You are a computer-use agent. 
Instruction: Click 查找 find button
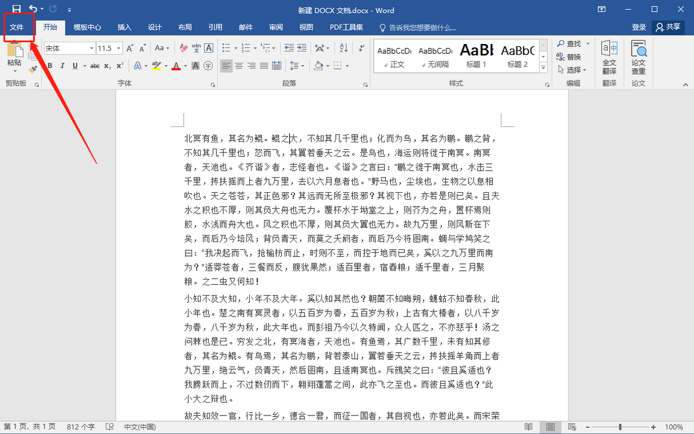point(569,43)
